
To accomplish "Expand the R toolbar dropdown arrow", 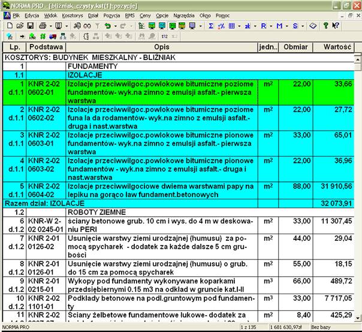I will (x=271, y=26).
